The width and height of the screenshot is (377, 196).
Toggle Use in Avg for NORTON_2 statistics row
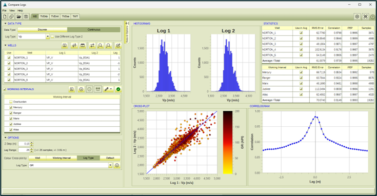click(x=301, y=38)
